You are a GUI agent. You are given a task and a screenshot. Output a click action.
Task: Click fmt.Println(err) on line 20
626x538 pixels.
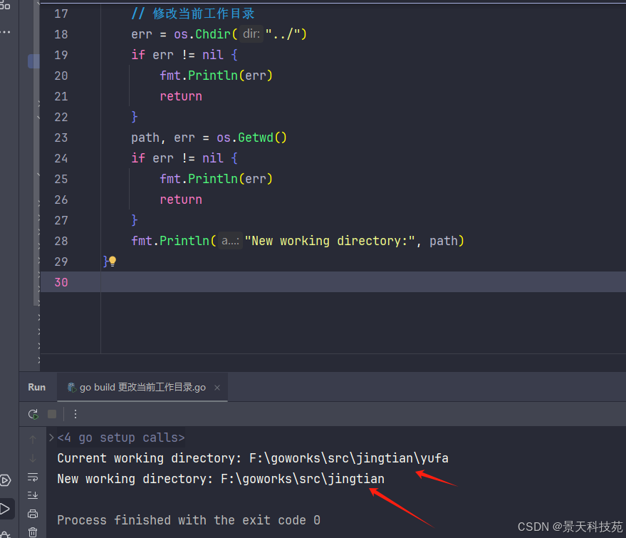point(216,76)
